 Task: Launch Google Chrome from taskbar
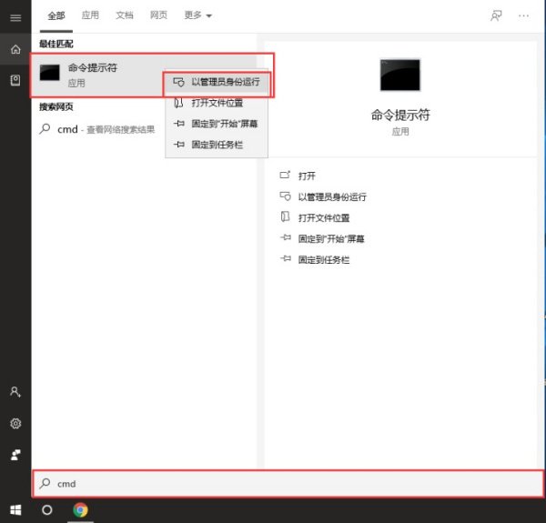(x=80, y=510)
